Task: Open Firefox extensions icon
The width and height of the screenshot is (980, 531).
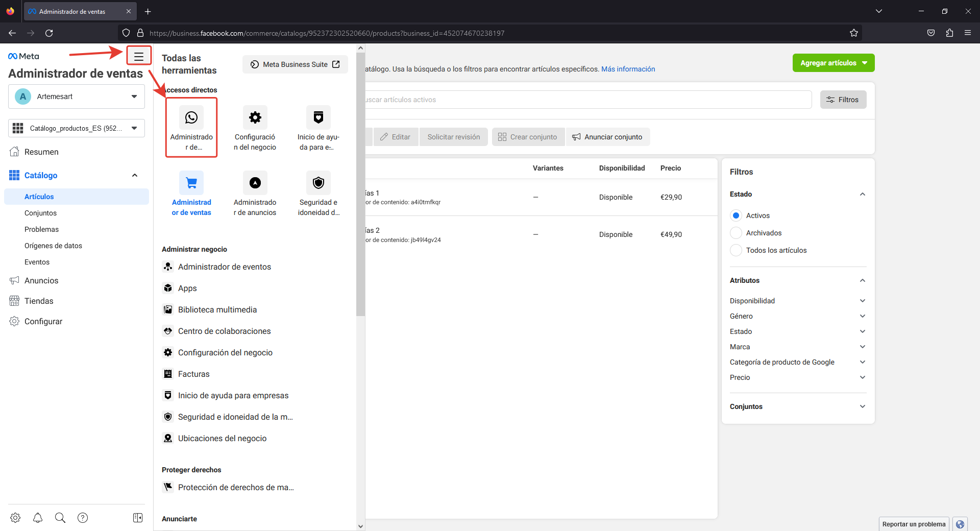Action: pyautogui.click(x=949, y=33)
